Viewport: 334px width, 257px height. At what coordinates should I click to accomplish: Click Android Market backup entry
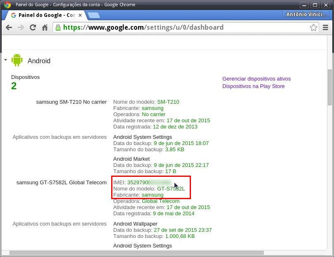coord(131,159)
